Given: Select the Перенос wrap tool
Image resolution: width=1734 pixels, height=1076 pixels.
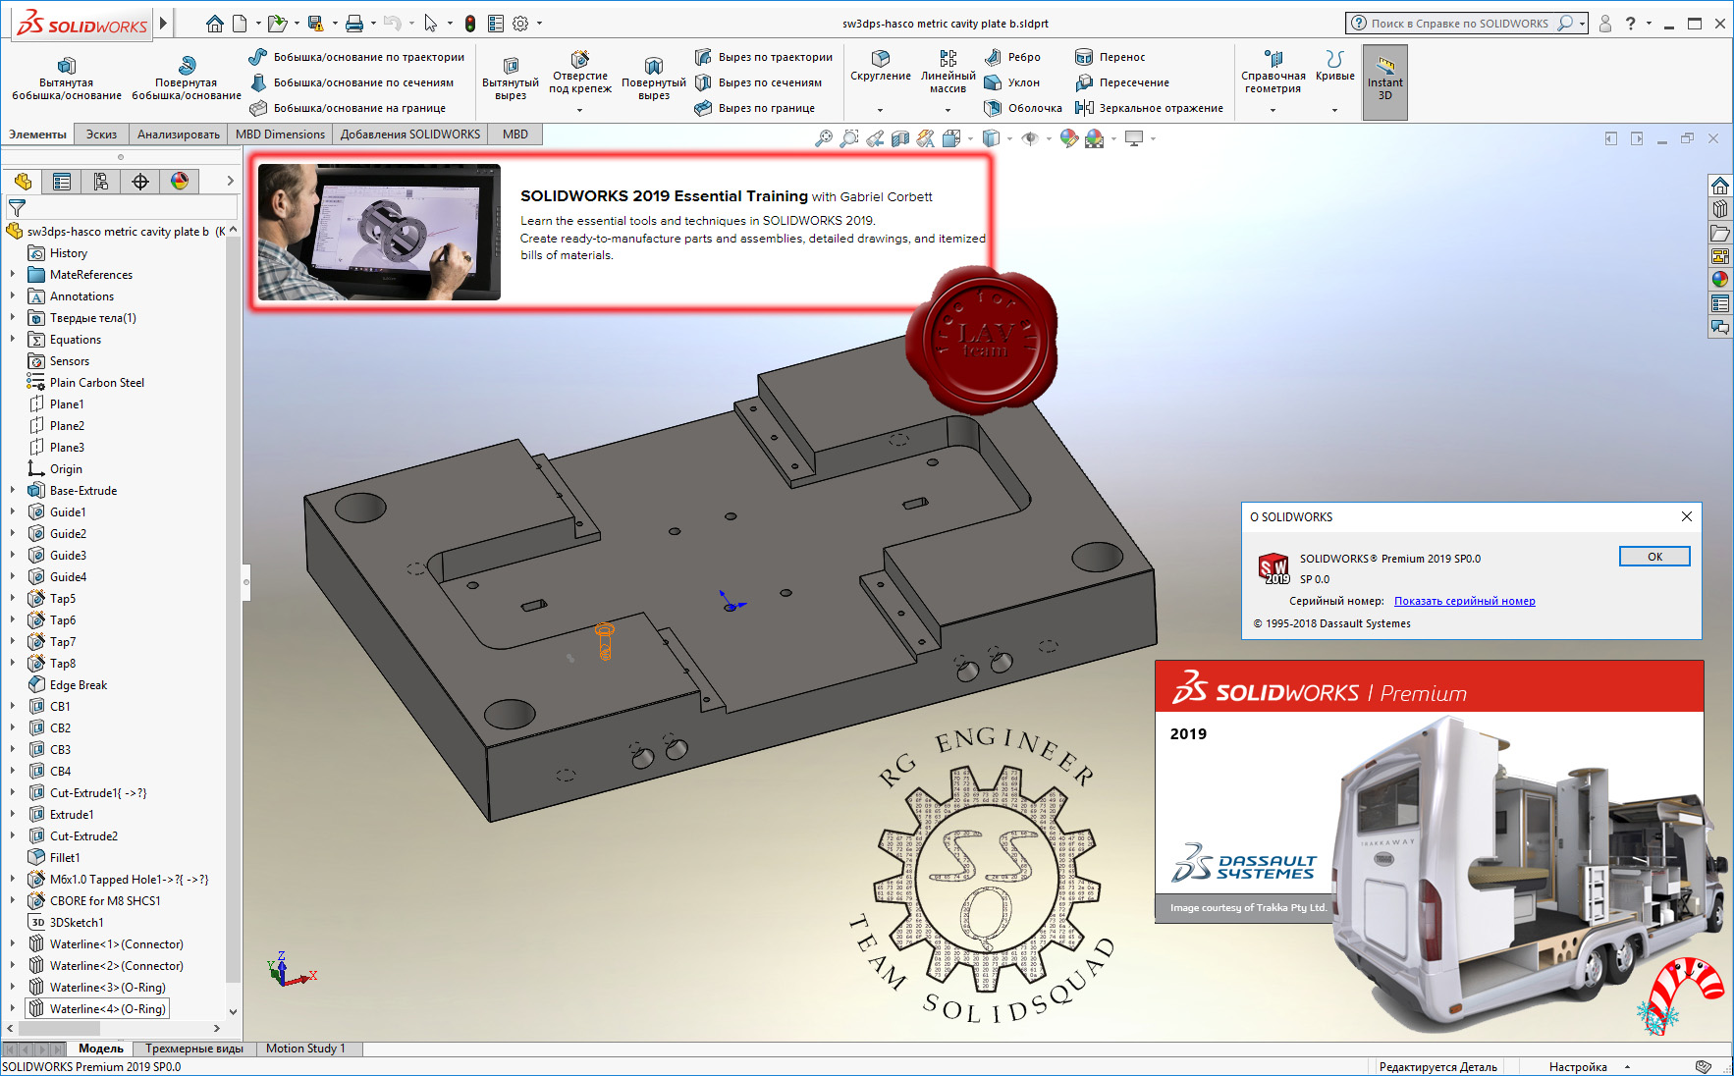Looking at the screenshot, I should [1111, 57].
